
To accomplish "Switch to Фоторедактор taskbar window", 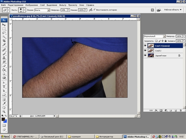I will pos(107,136).
